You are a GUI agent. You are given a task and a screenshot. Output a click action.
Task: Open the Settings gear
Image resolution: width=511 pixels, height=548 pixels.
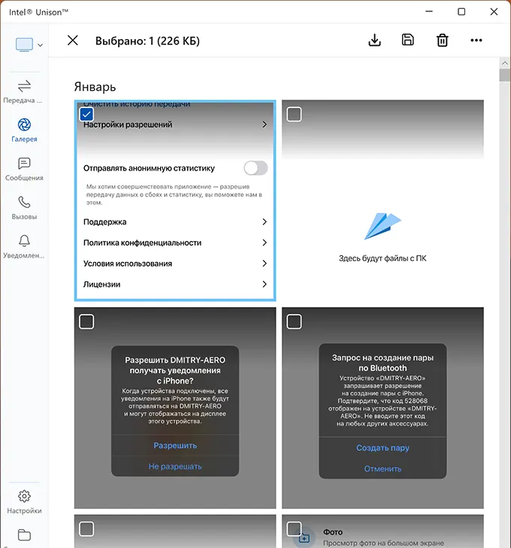point(24,502)
